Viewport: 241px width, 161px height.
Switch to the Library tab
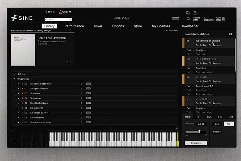(x=49, y=26)
